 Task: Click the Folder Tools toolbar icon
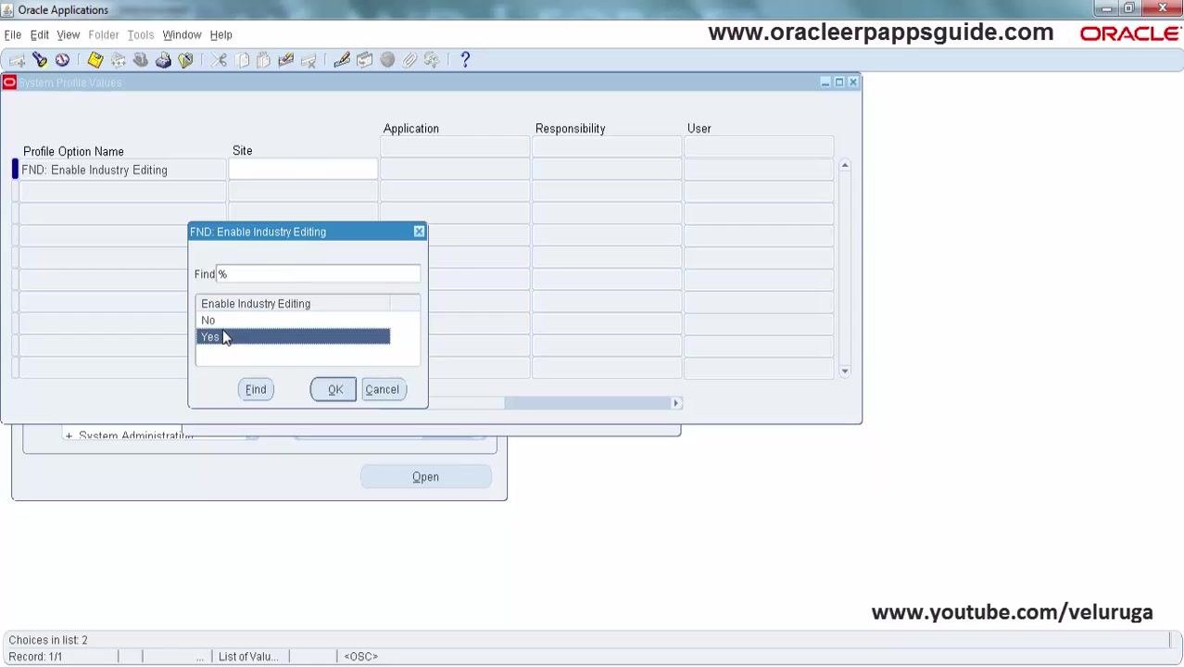pyautogui.click(x=432, y=60)
